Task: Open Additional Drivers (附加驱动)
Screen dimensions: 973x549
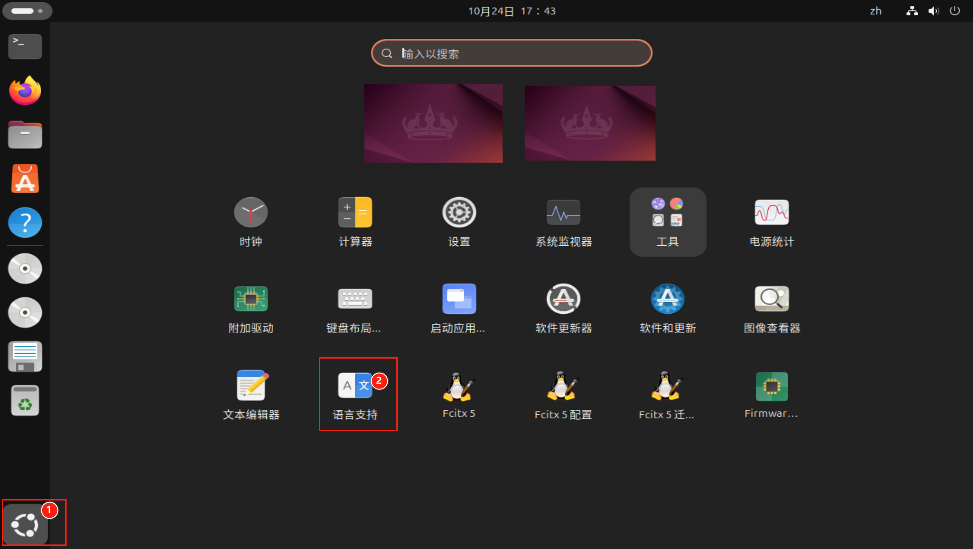Action: point(250,299)
